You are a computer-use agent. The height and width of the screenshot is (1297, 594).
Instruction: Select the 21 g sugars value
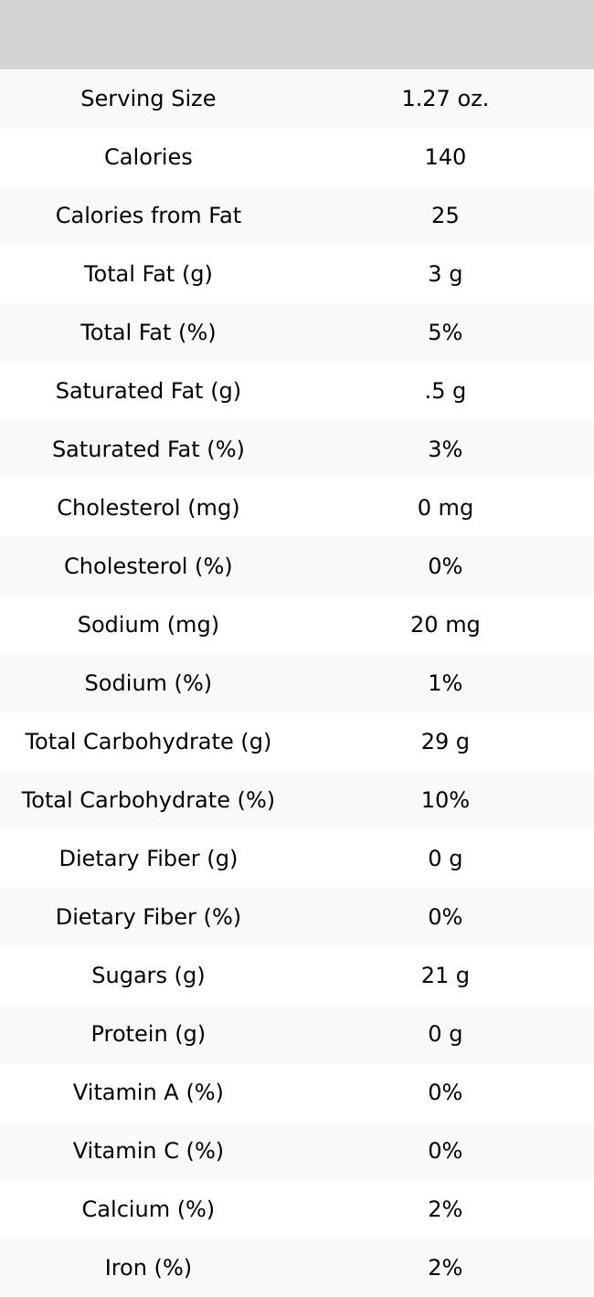point(445,975)
